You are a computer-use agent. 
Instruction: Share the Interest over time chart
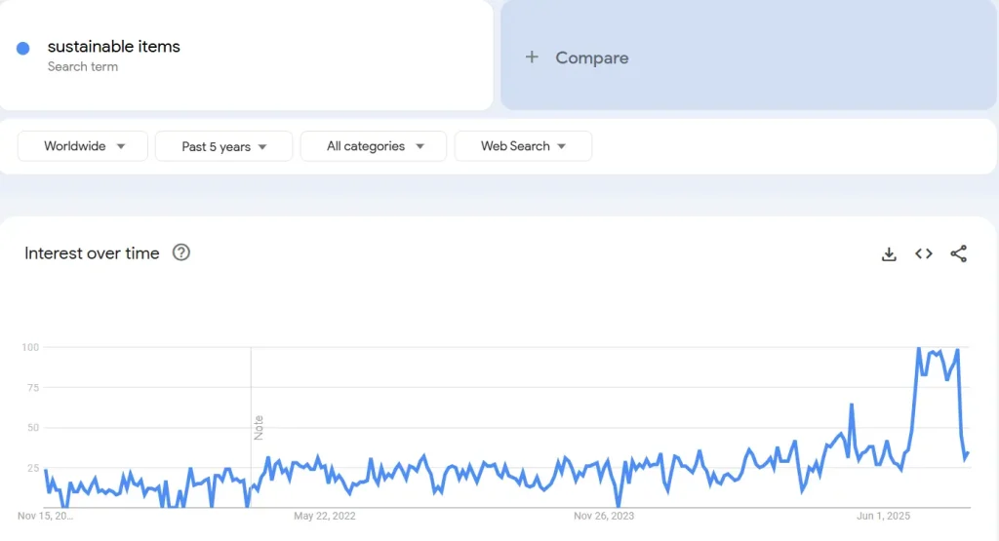pos(959,254)
